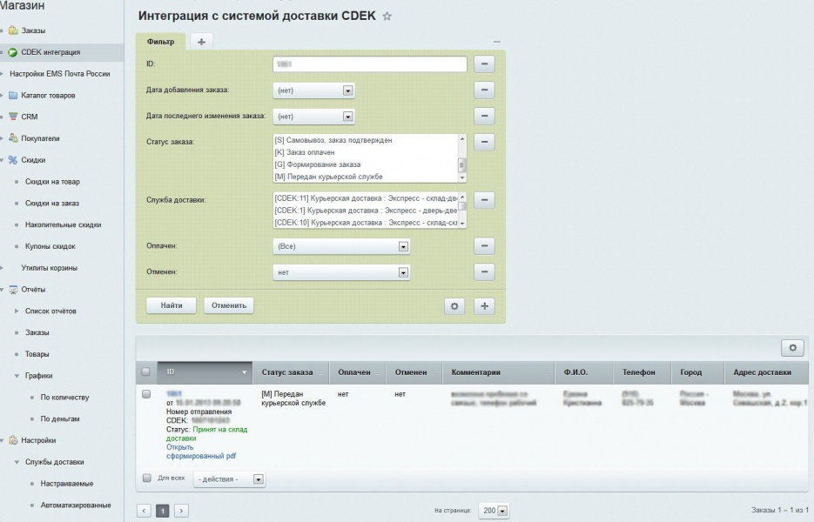
Task: Click the Настройки gear icon in sidebar
Action: click(13, 440)
